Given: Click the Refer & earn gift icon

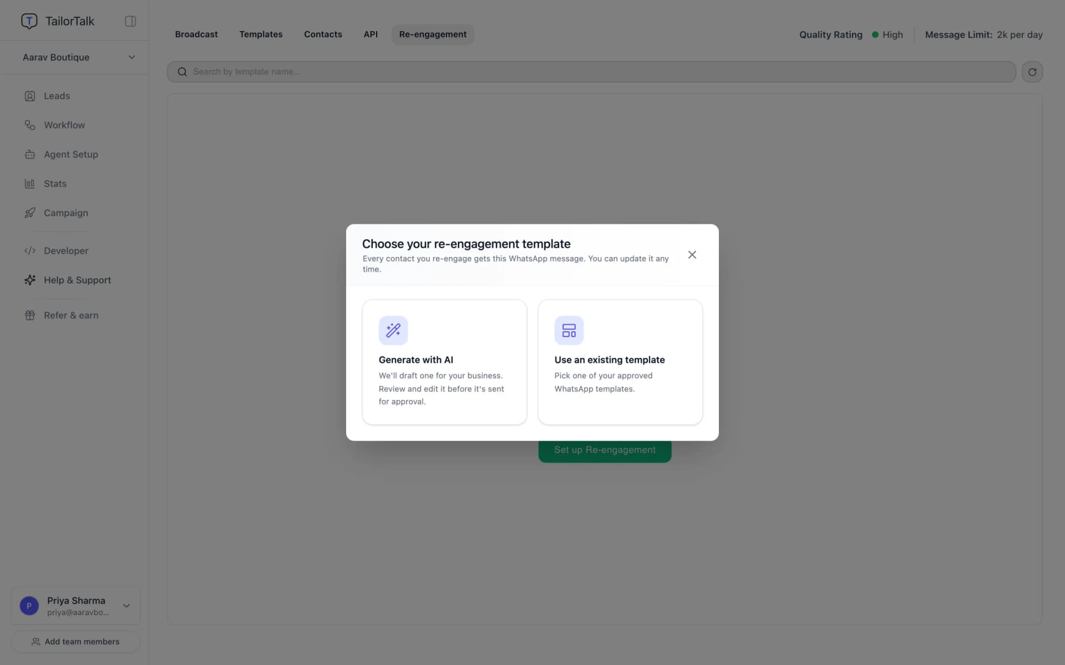Looking at the screenshot, I should (x=30, y=315).
